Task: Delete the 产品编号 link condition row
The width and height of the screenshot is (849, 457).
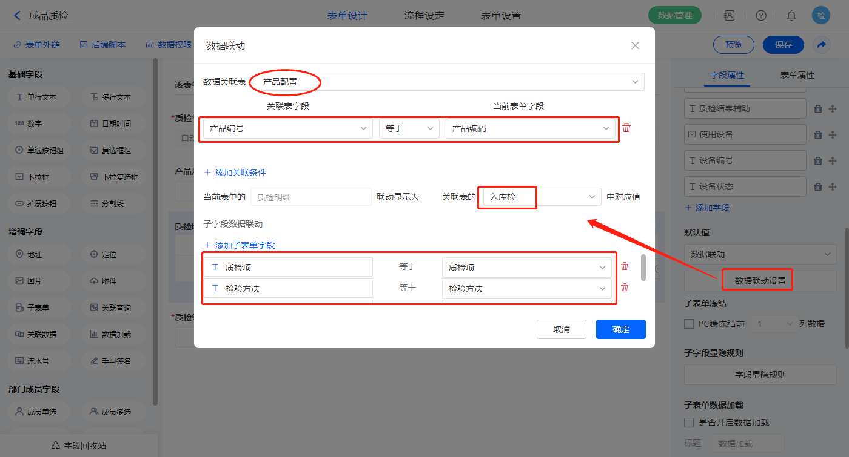Action: pyautogui.click(x=626, y=128)
